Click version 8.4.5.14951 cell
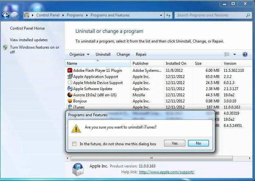Screen dimensions: 255x181 point(233,125)
